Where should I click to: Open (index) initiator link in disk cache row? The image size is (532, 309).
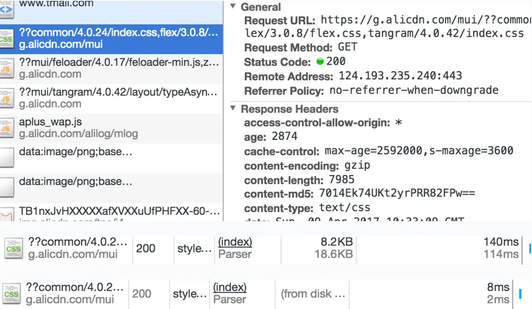click(230, 287)
